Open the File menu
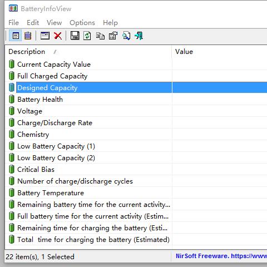The image size is (267, 267). click(14, 23)
